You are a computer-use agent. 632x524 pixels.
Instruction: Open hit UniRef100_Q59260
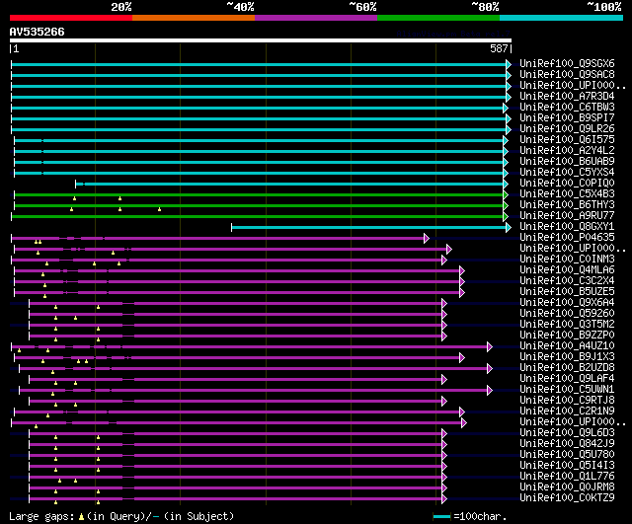tap(567, 314)
